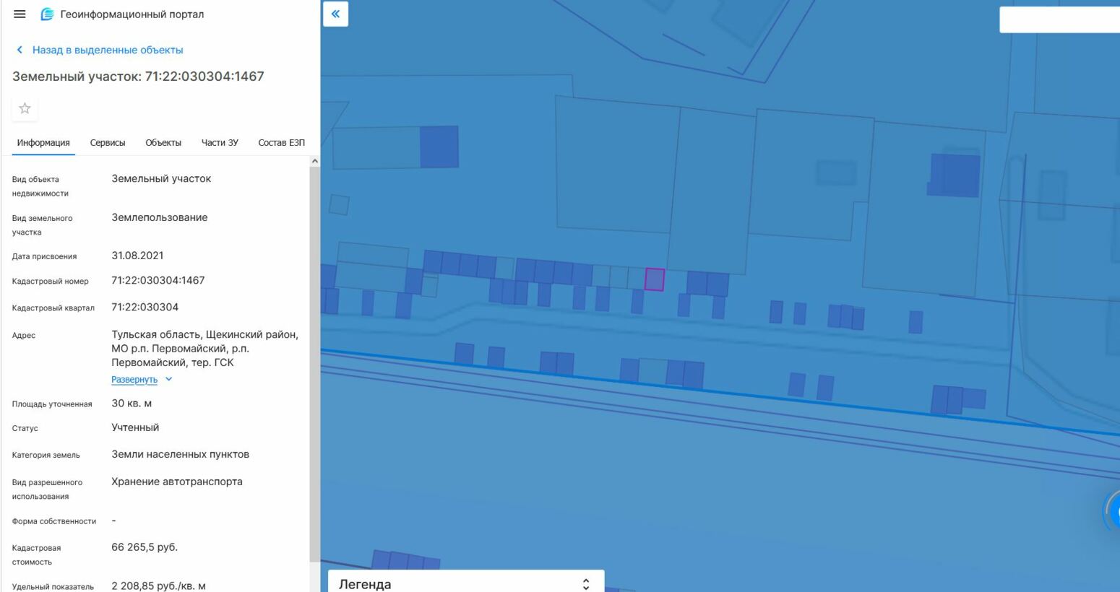Collapse the side panel with double-chevron button
The image size is (1120, 592).
[x=335, y=14]
